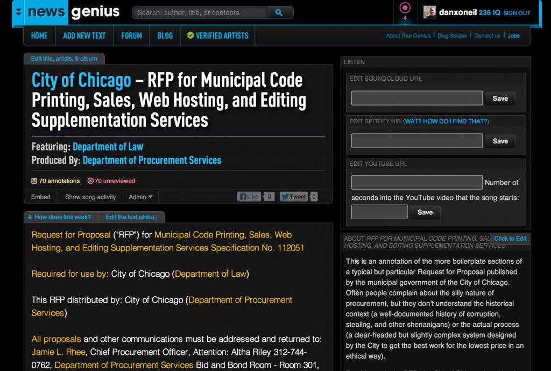Open the VERIFIED ARTISTS menu item
The image size is (551, 371).
tap(218, 36)
